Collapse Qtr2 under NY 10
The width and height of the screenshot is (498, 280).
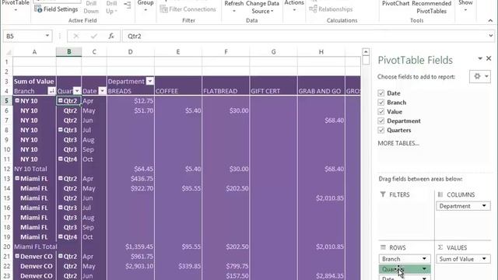pos(60,100)
